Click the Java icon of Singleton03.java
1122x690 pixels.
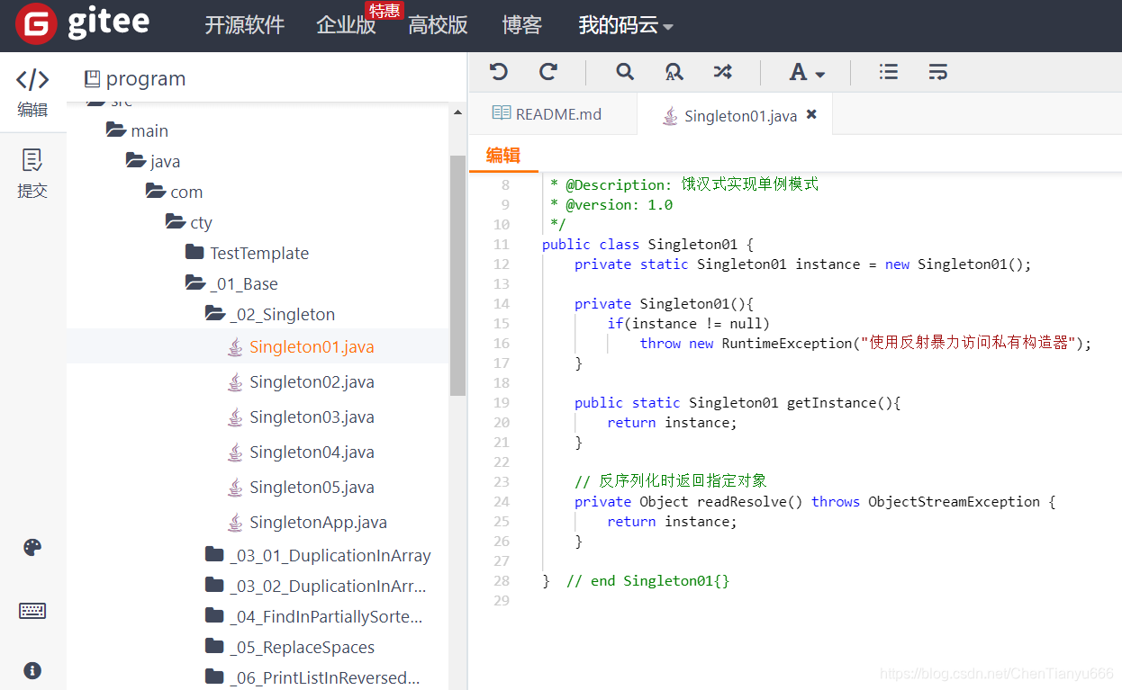(235, 417)
